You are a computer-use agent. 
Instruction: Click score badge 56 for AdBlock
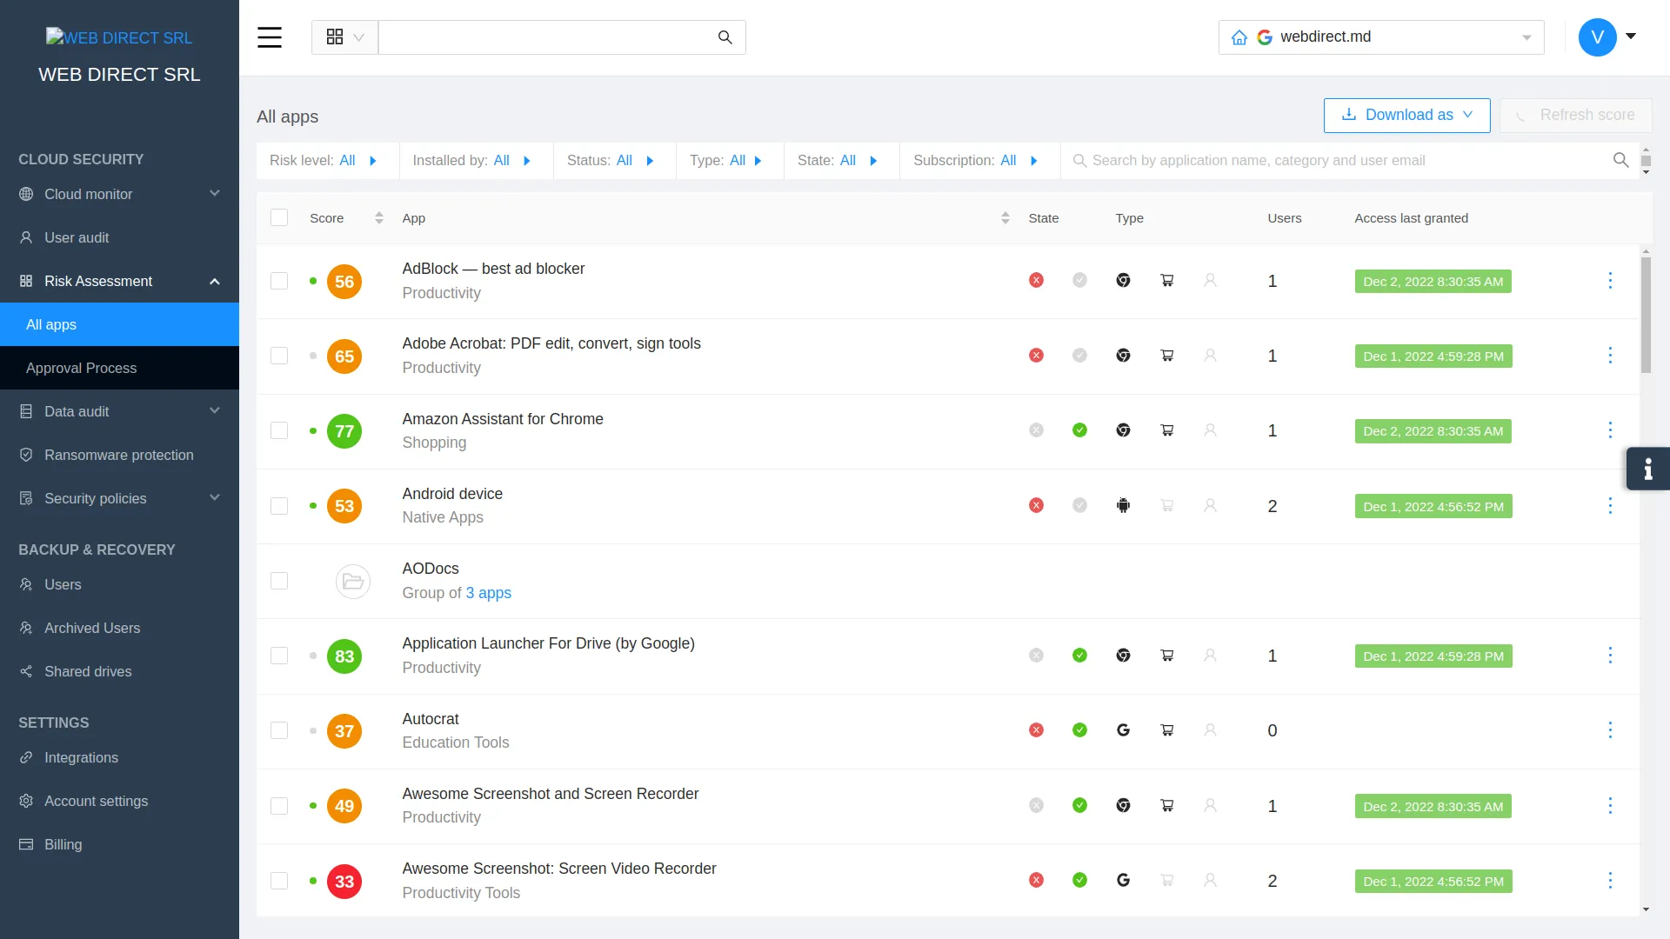[x=344, y=282]
